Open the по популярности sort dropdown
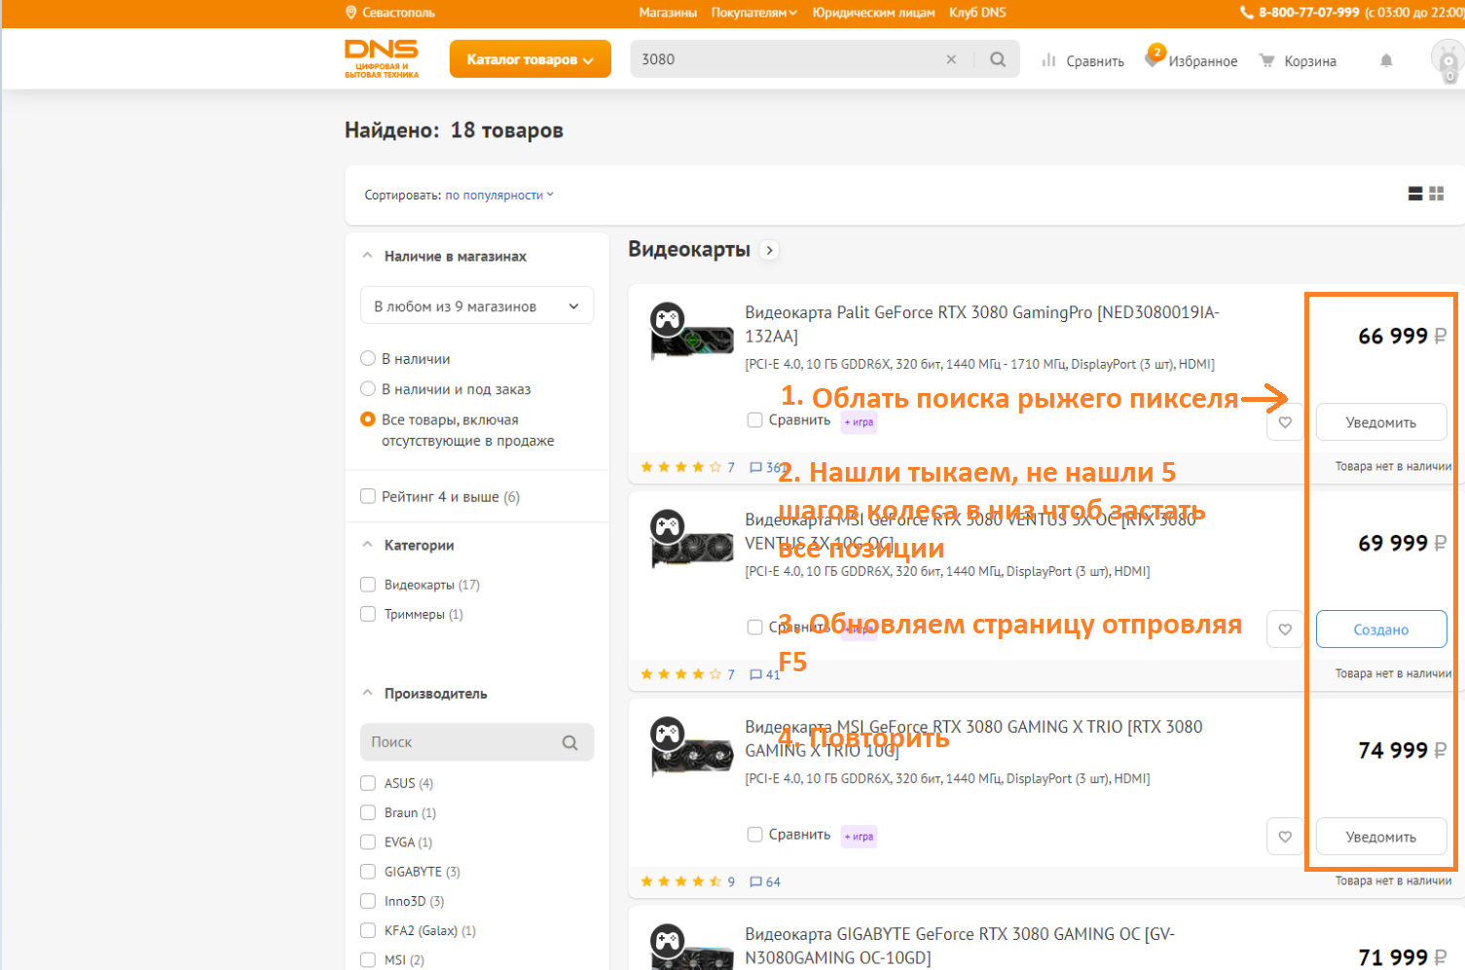The height and width of the screenshot is (970, 1465). click(x=499, y=195)
